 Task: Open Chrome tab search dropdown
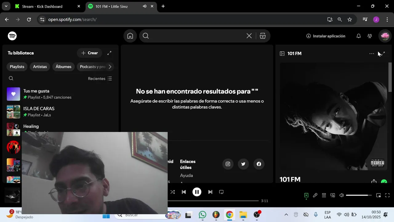point(6,6)
